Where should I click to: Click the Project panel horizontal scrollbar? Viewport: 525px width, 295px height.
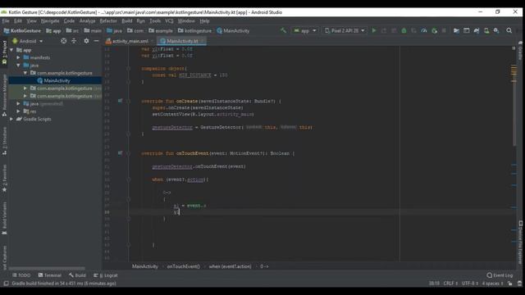pyautogui.click(x=47, y=268)
